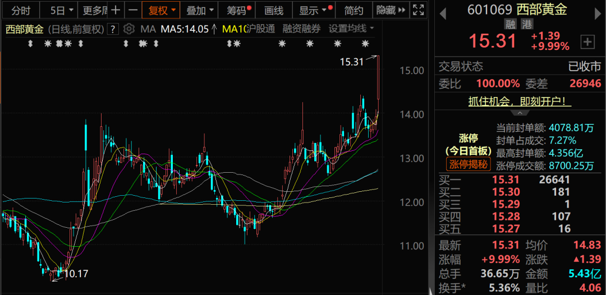Go to previous stock with left arrow

(442, 10)
